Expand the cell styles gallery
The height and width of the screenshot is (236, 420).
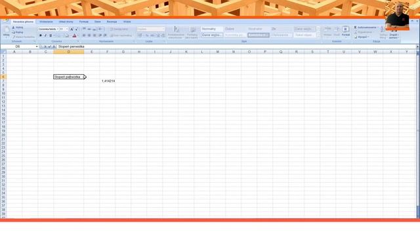pyautogui.click(x=318, y=35)
